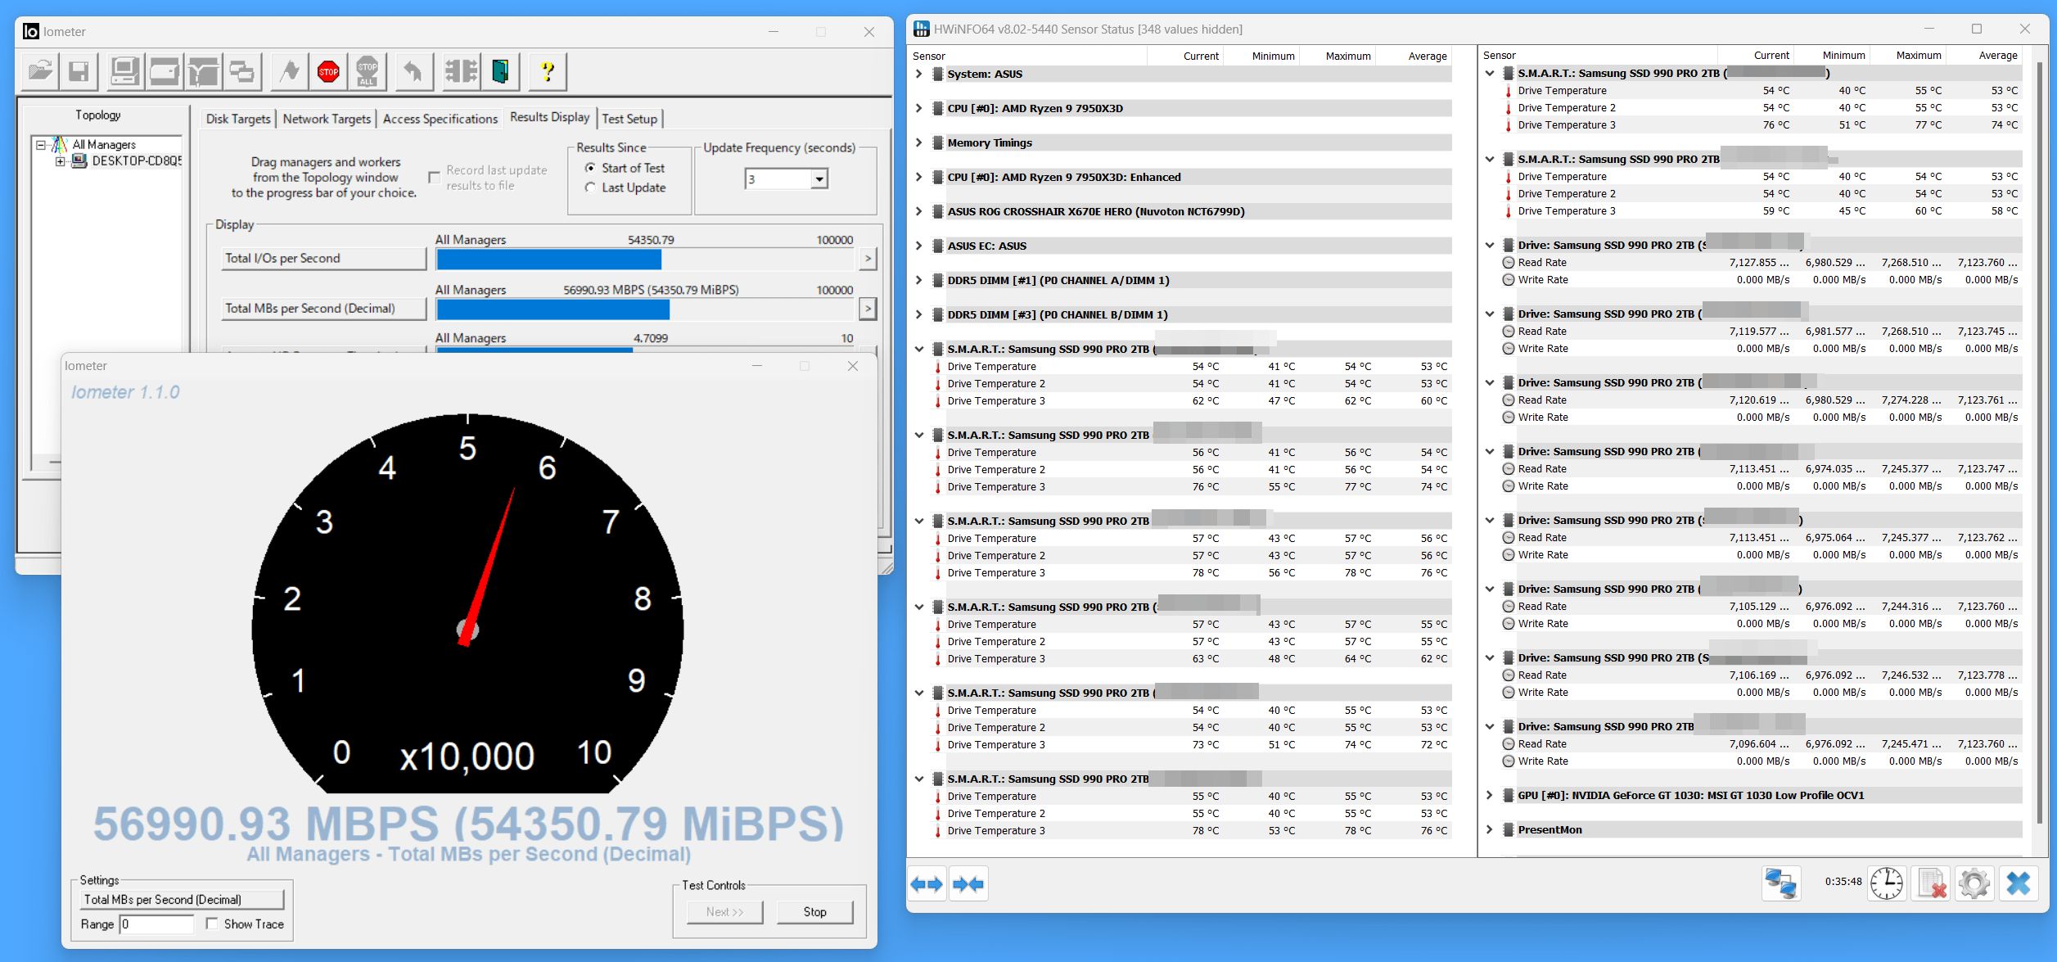Expand the Memory Timings sensor group
Screen dimensions: 2057x962
919,142
